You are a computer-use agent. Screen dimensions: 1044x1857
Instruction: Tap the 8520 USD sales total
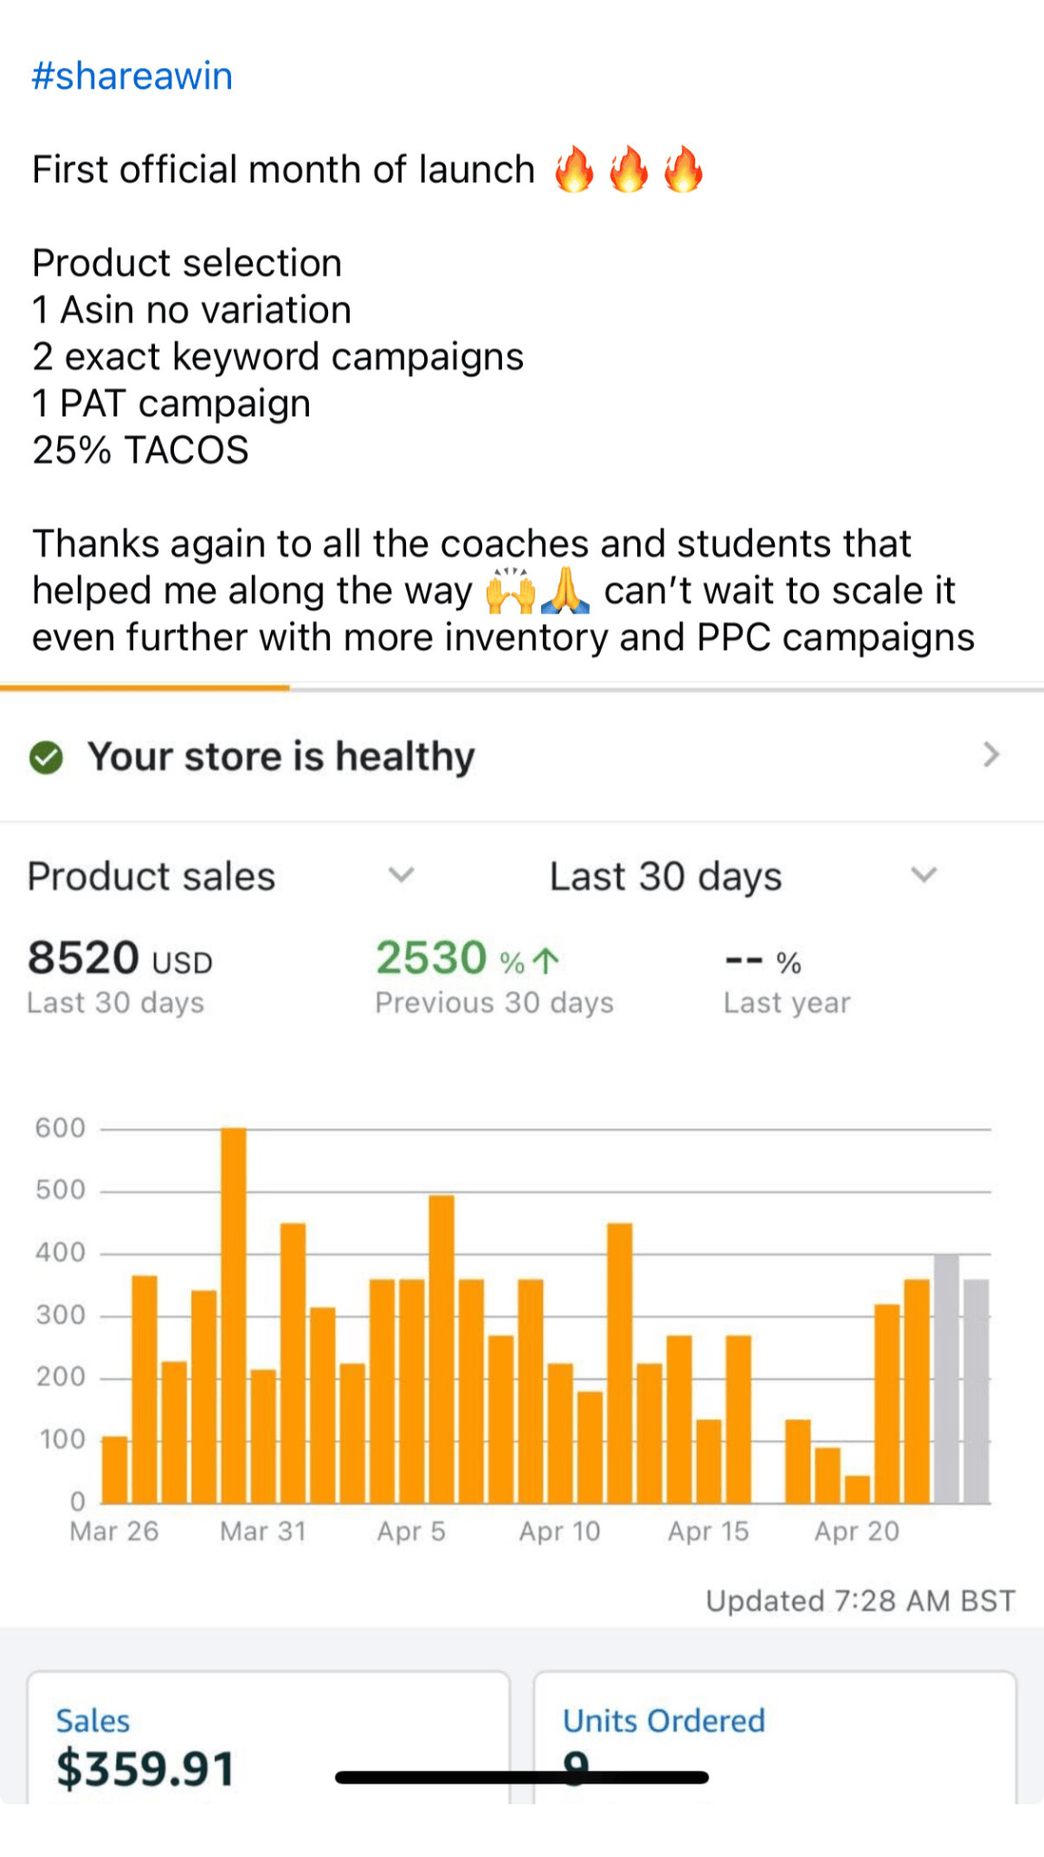point(120,958)
